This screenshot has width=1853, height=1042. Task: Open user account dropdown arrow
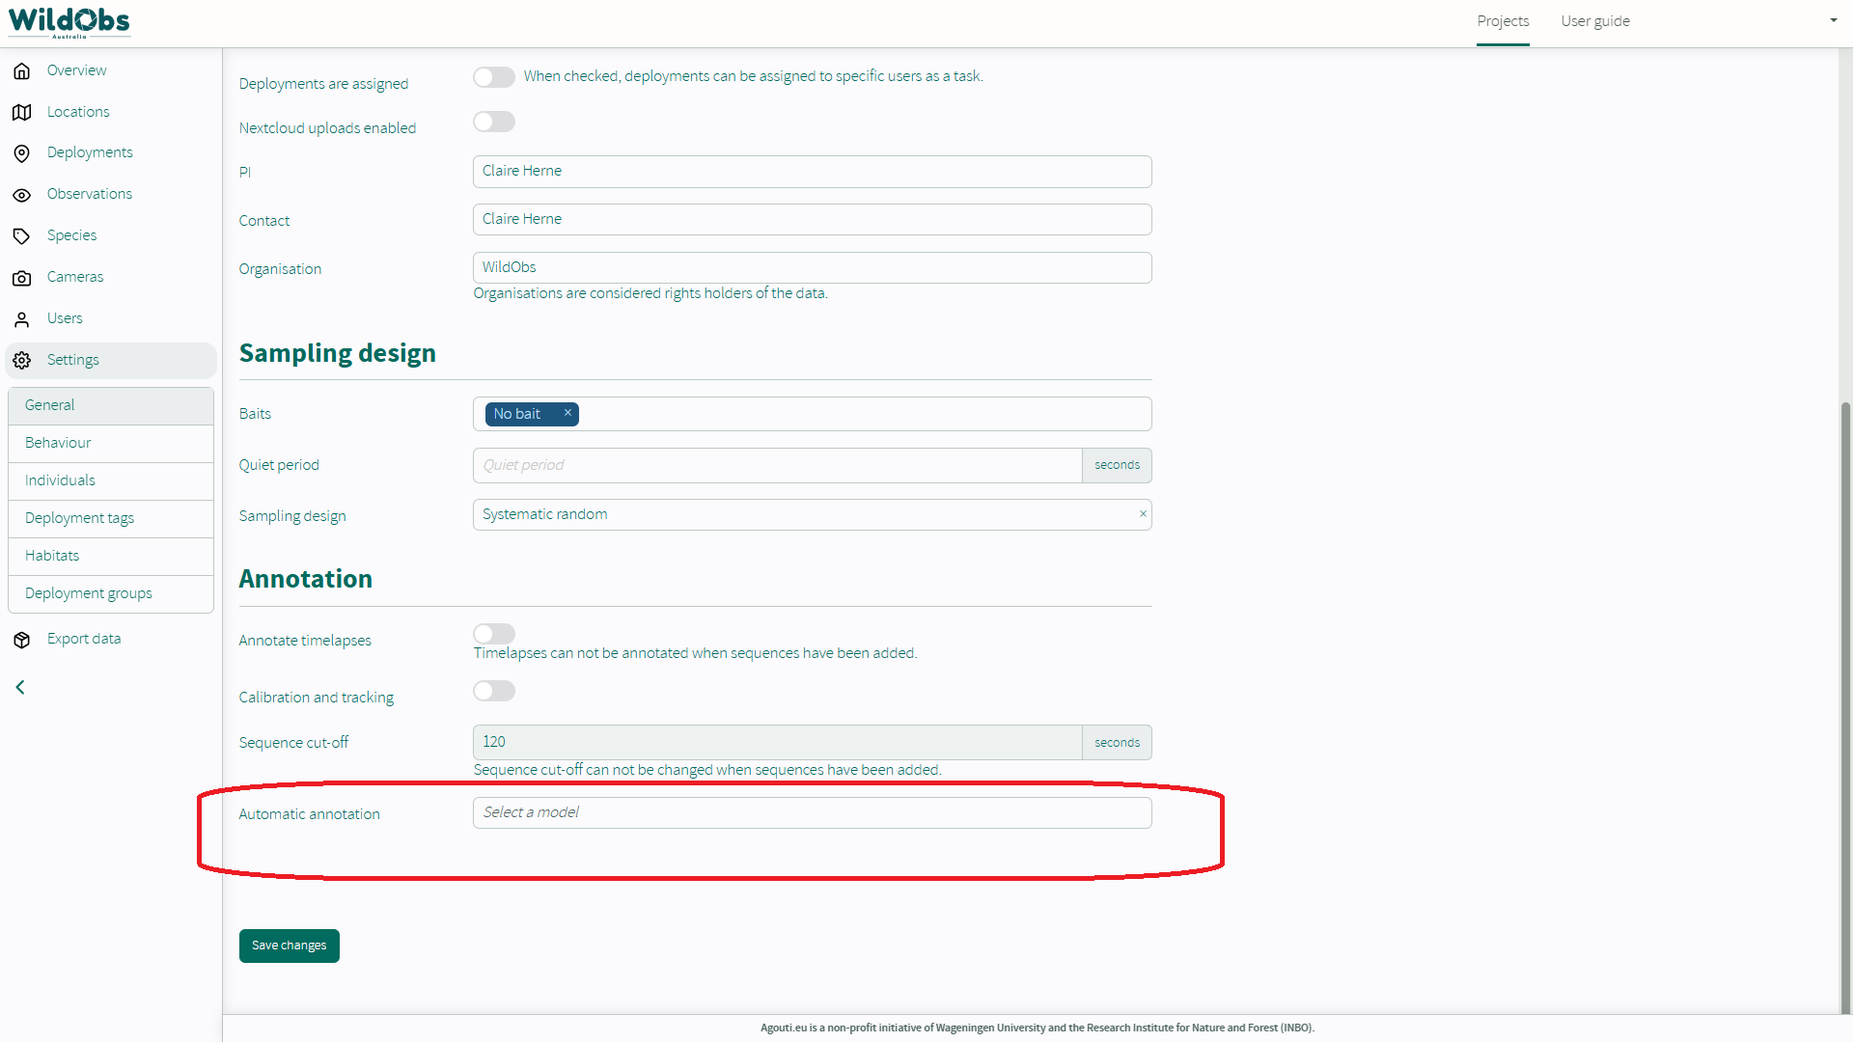click(x=1833, y=20)
